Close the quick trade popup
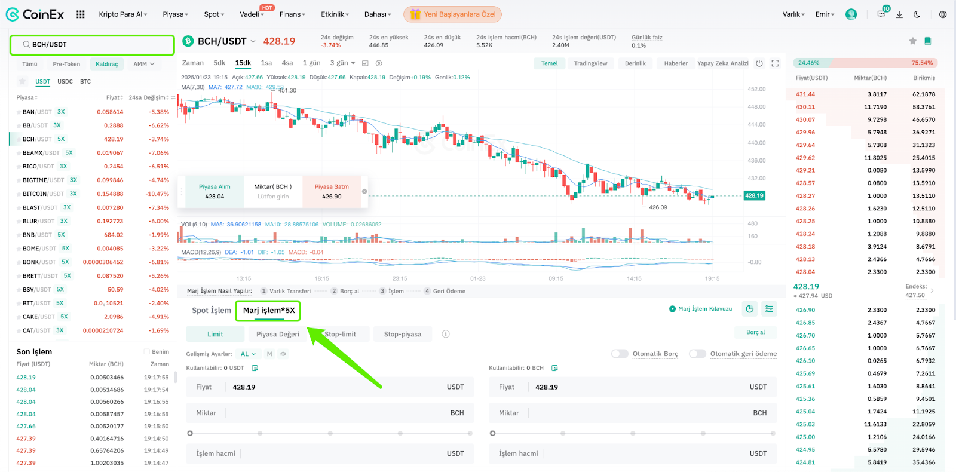Image resolution: width=956 pixels, height=472 pixels. pyautogui.click(x=364, y=191)
